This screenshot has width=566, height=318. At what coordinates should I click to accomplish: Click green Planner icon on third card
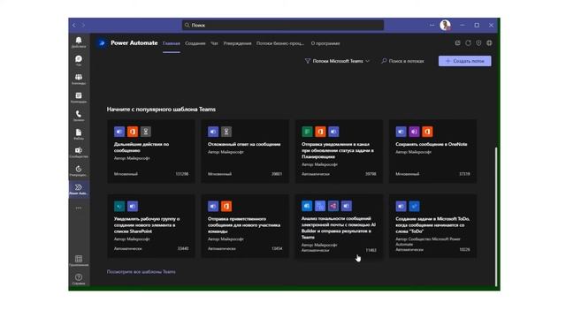pyautogui.click(x=307, y=132)
